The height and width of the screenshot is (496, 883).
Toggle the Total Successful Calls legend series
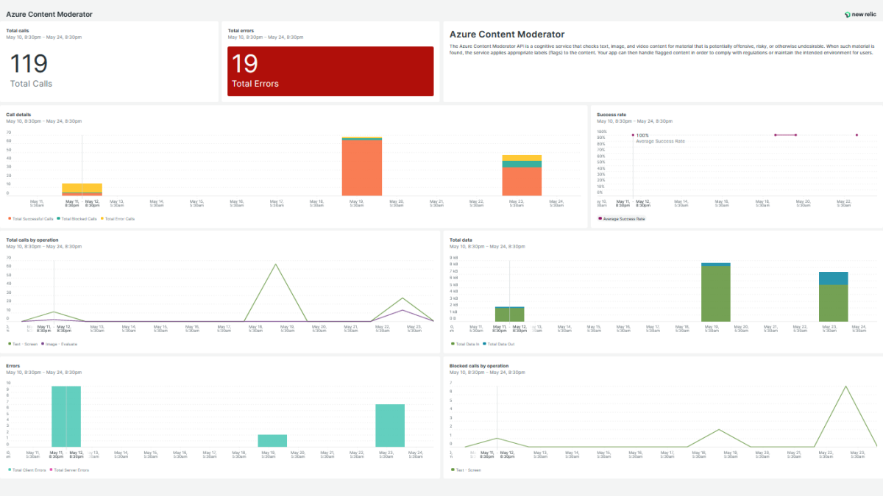pyautogui.click(x=31, y=218)
